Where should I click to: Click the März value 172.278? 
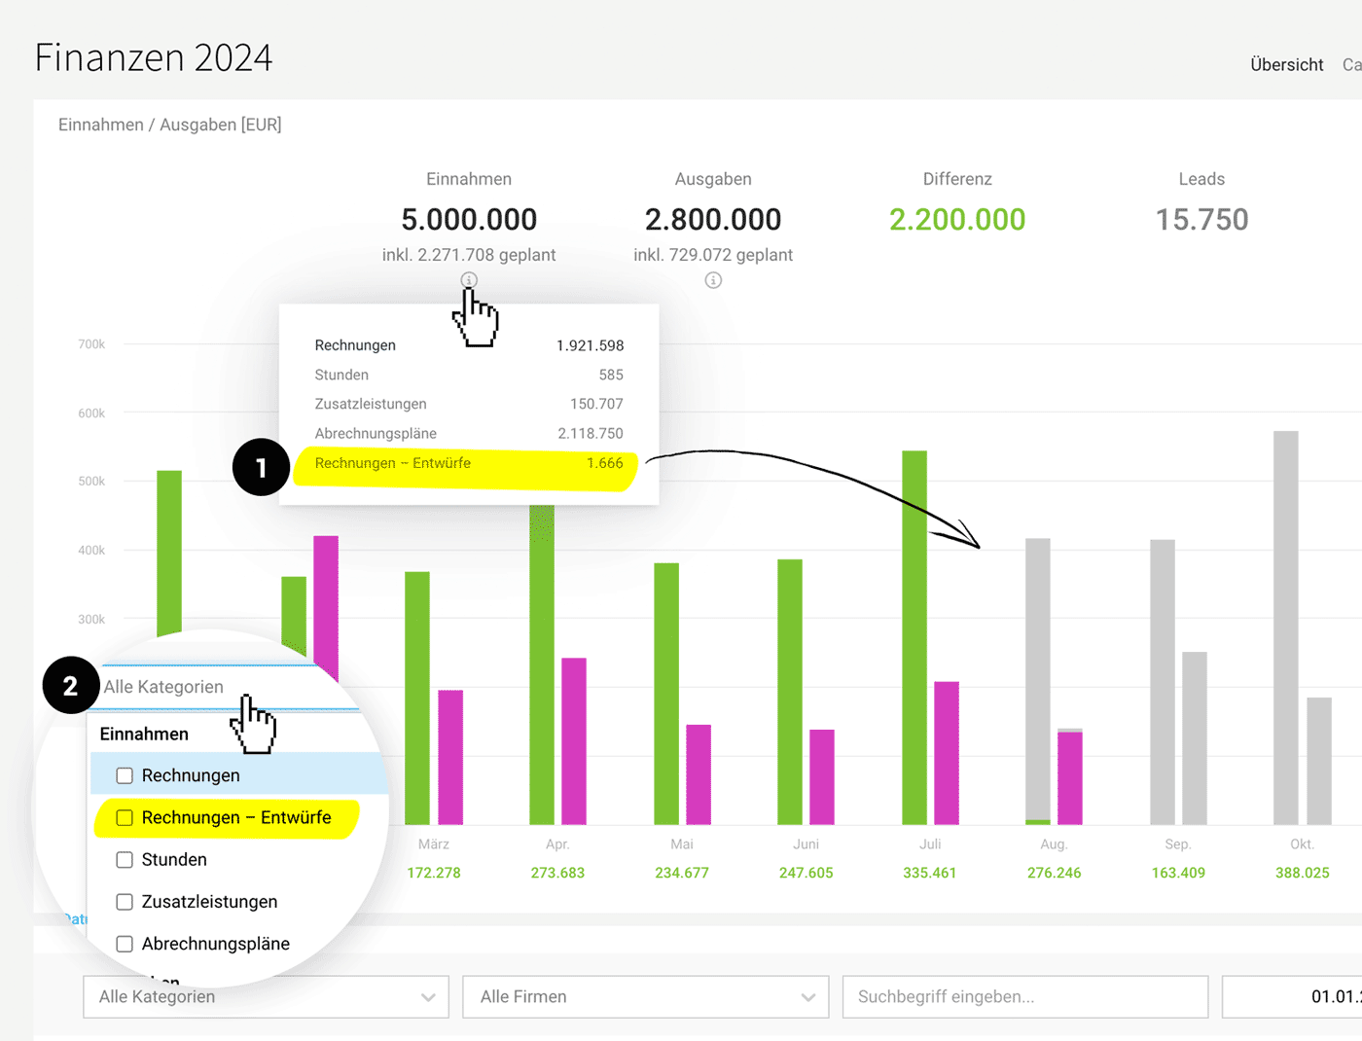point(434,873)
